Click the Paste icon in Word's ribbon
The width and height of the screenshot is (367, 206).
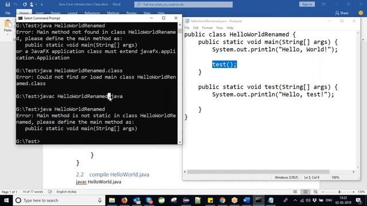coord(7,23)
